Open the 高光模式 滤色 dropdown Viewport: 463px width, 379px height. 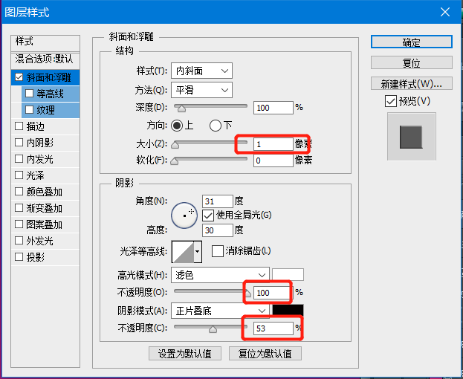(220, 276)
